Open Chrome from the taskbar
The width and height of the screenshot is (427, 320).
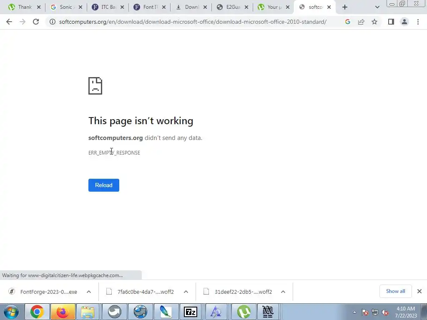[37, 312]
